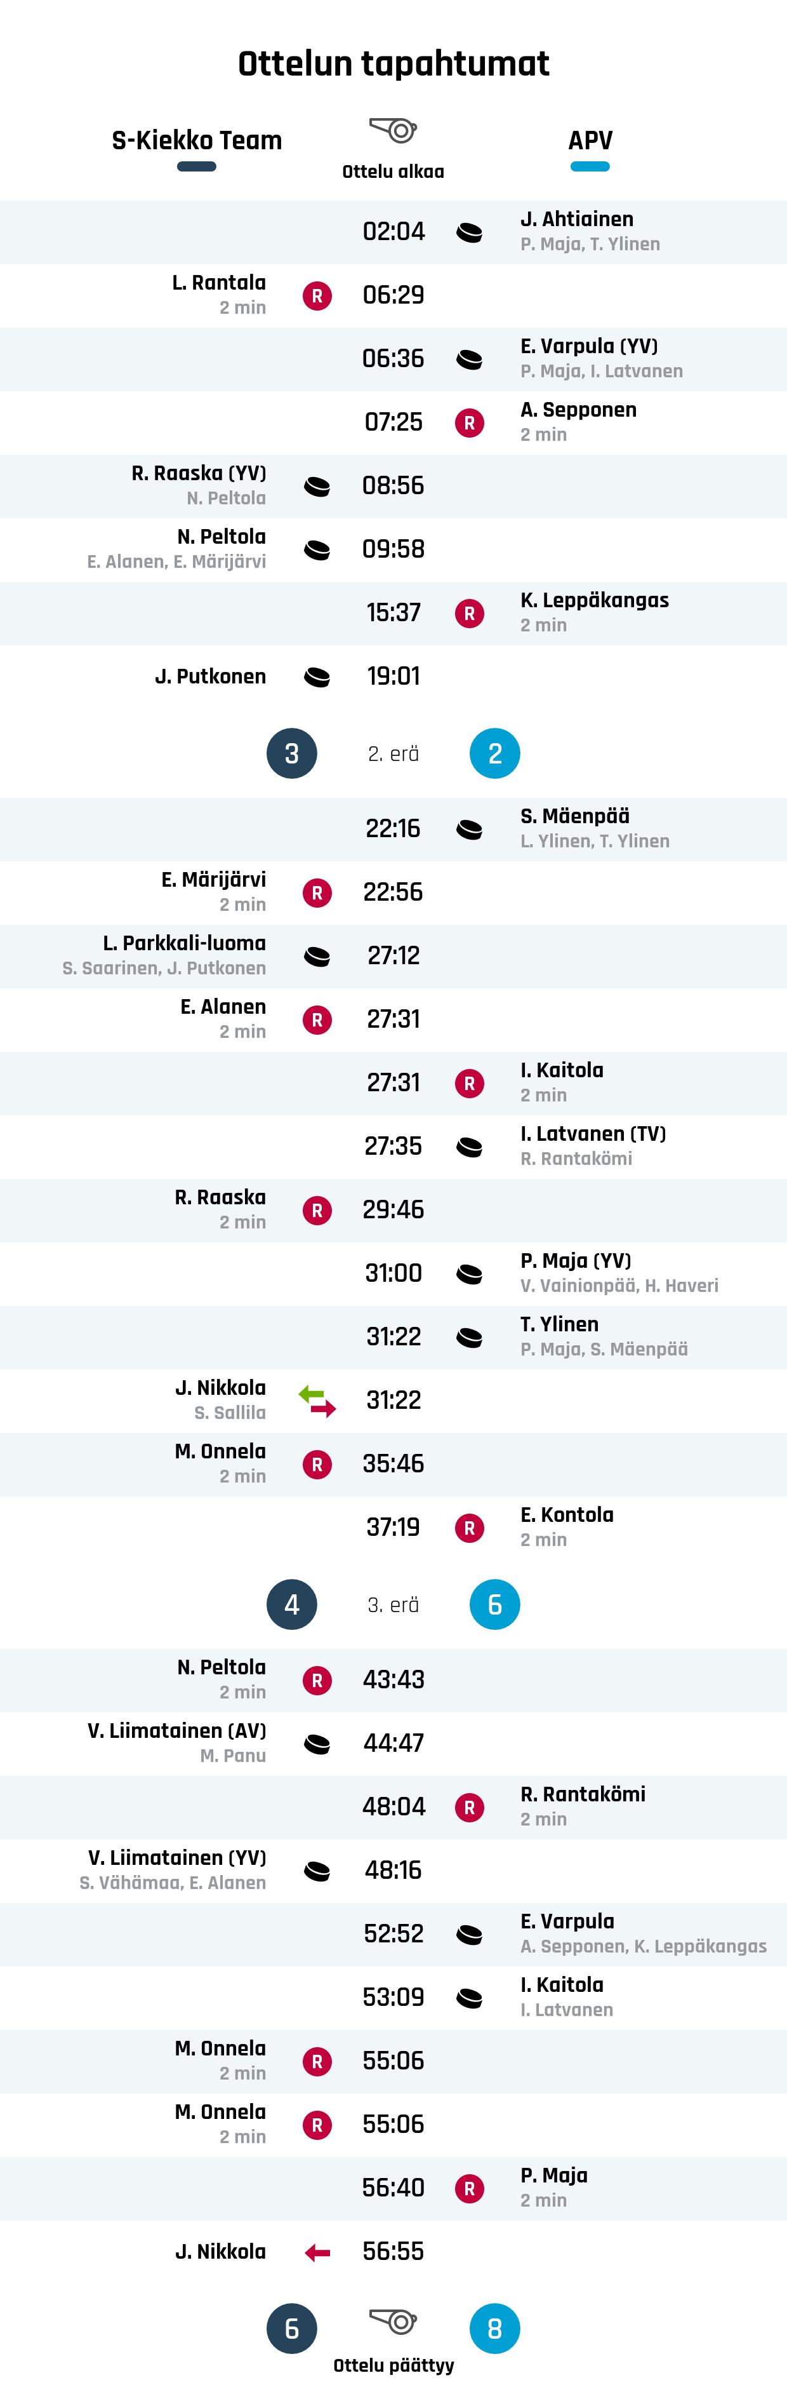The width and height of the screenshot is (787, 2387).
Task: Click the penalty icon for K. Leppäkangas
Action: 470,614
